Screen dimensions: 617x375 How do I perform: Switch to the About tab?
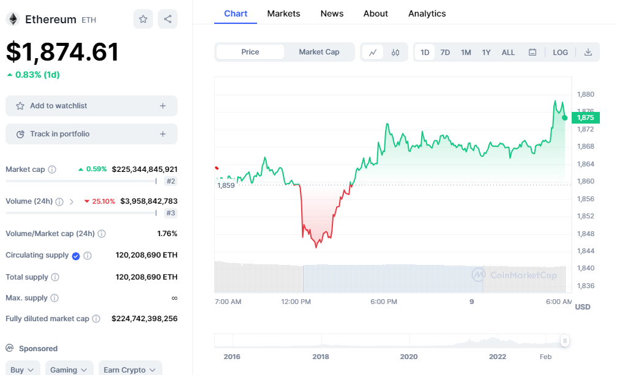tap(376, 13)
